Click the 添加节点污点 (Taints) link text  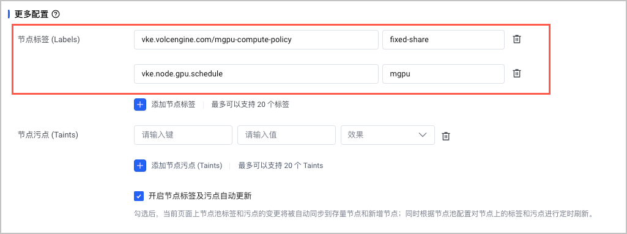(186, 166)
